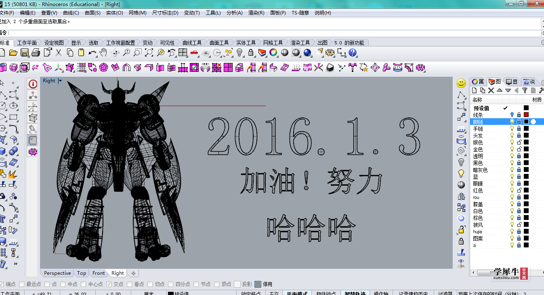Click the red power icon in viewport sidebar

pyautogui.click(x=33, y=84)
